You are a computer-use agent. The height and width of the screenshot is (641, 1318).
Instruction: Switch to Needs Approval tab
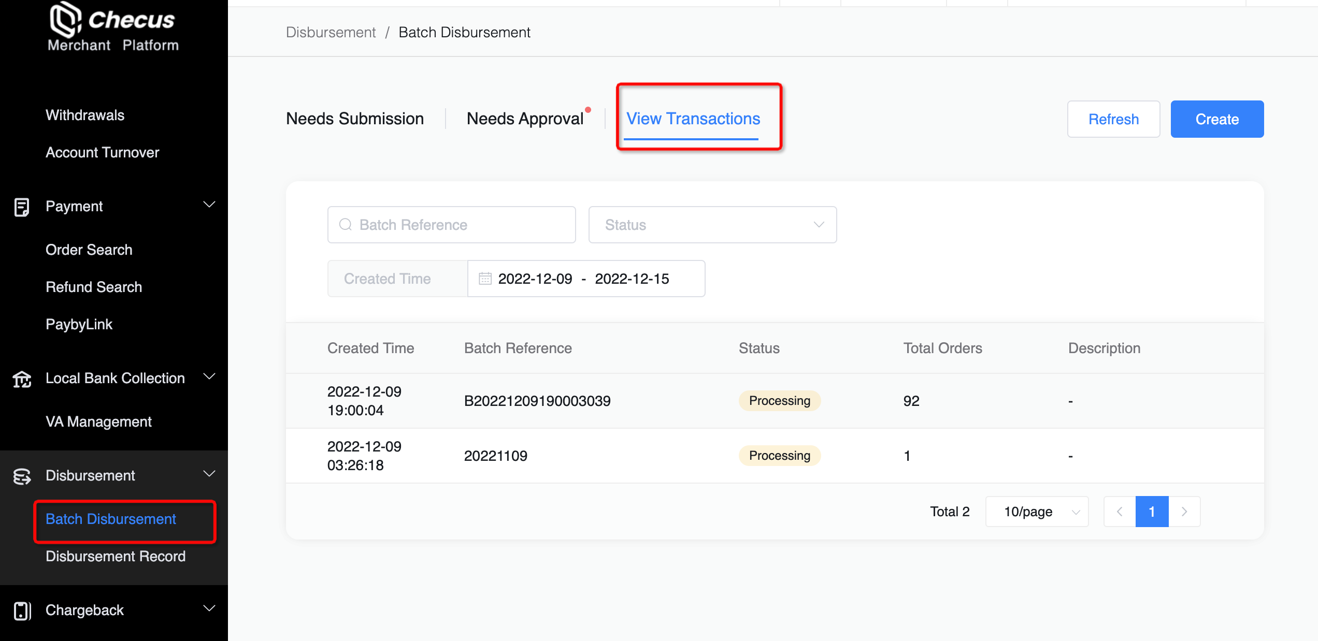[x=525, y=119]
